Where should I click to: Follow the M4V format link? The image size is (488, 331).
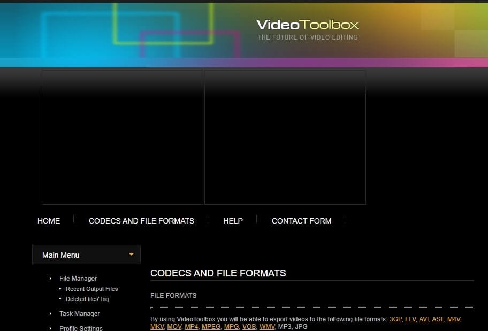coord(453,319)
